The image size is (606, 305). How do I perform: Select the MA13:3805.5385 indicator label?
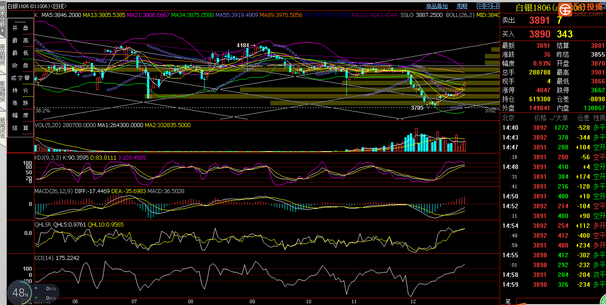pos(104,15)
